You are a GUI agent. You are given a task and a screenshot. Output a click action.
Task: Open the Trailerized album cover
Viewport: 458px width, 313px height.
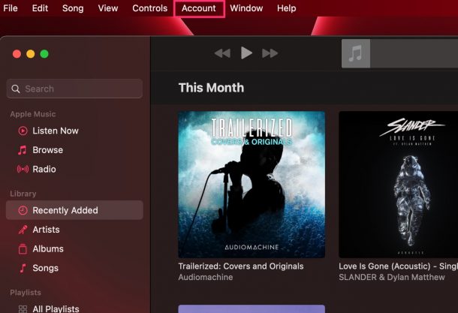(252, 185)
